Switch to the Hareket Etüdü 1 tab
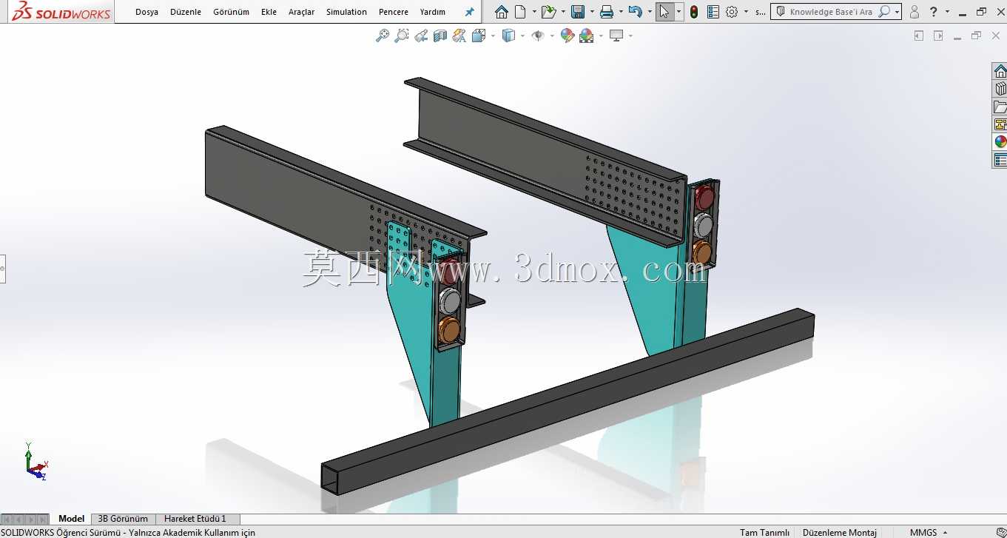The width and height of the screenshot is (1007, 538). click(x=195, y=519)
